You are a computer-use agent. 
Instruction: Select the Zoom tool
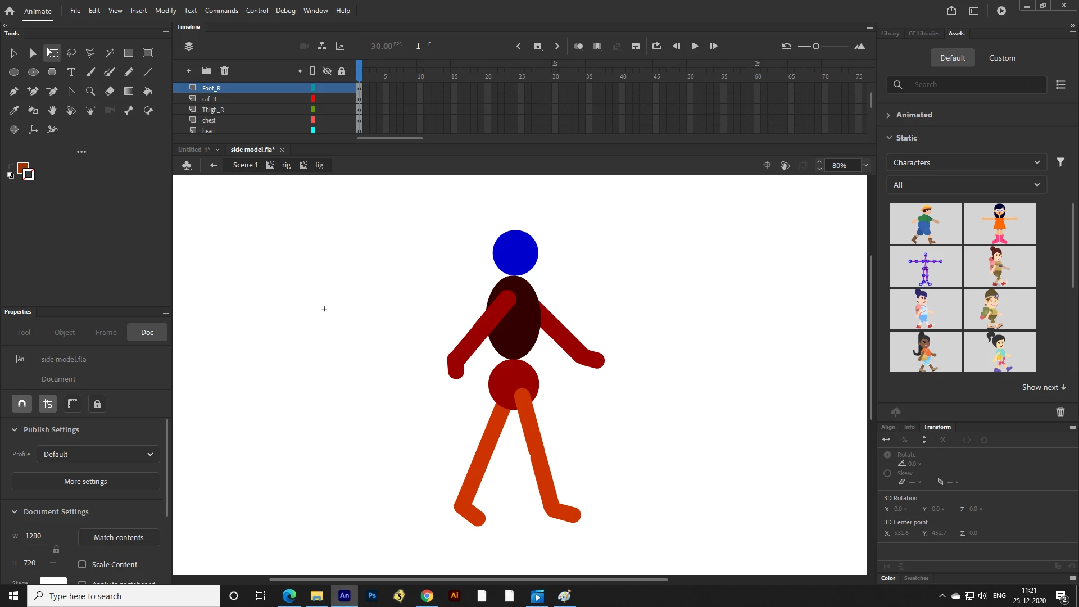(90, 91)
